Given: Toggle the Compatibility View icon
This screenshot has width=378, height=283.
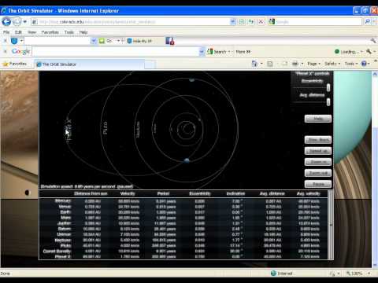Looking at the screenshot, I should (x=242, y=22).
